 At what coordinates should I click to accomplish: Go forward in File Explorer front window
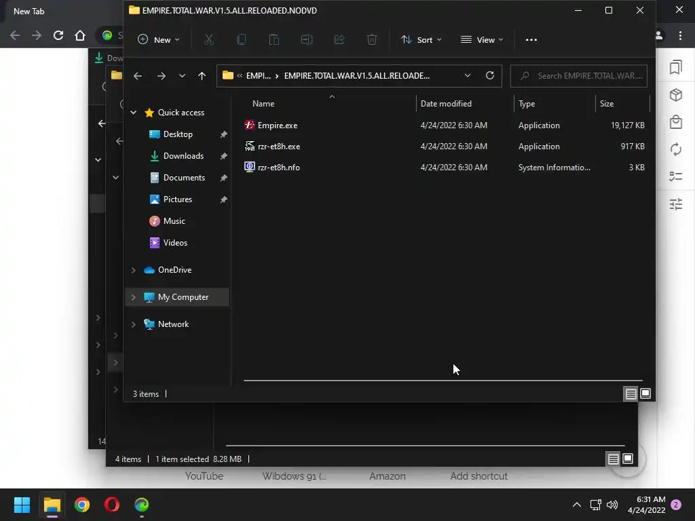pos(162,76)
